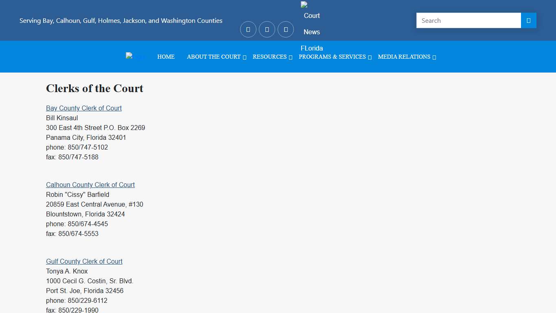Viewport: 556px width, 313px height.
Task: Click the third circular social media icon
Action: [x=286, y=29]
